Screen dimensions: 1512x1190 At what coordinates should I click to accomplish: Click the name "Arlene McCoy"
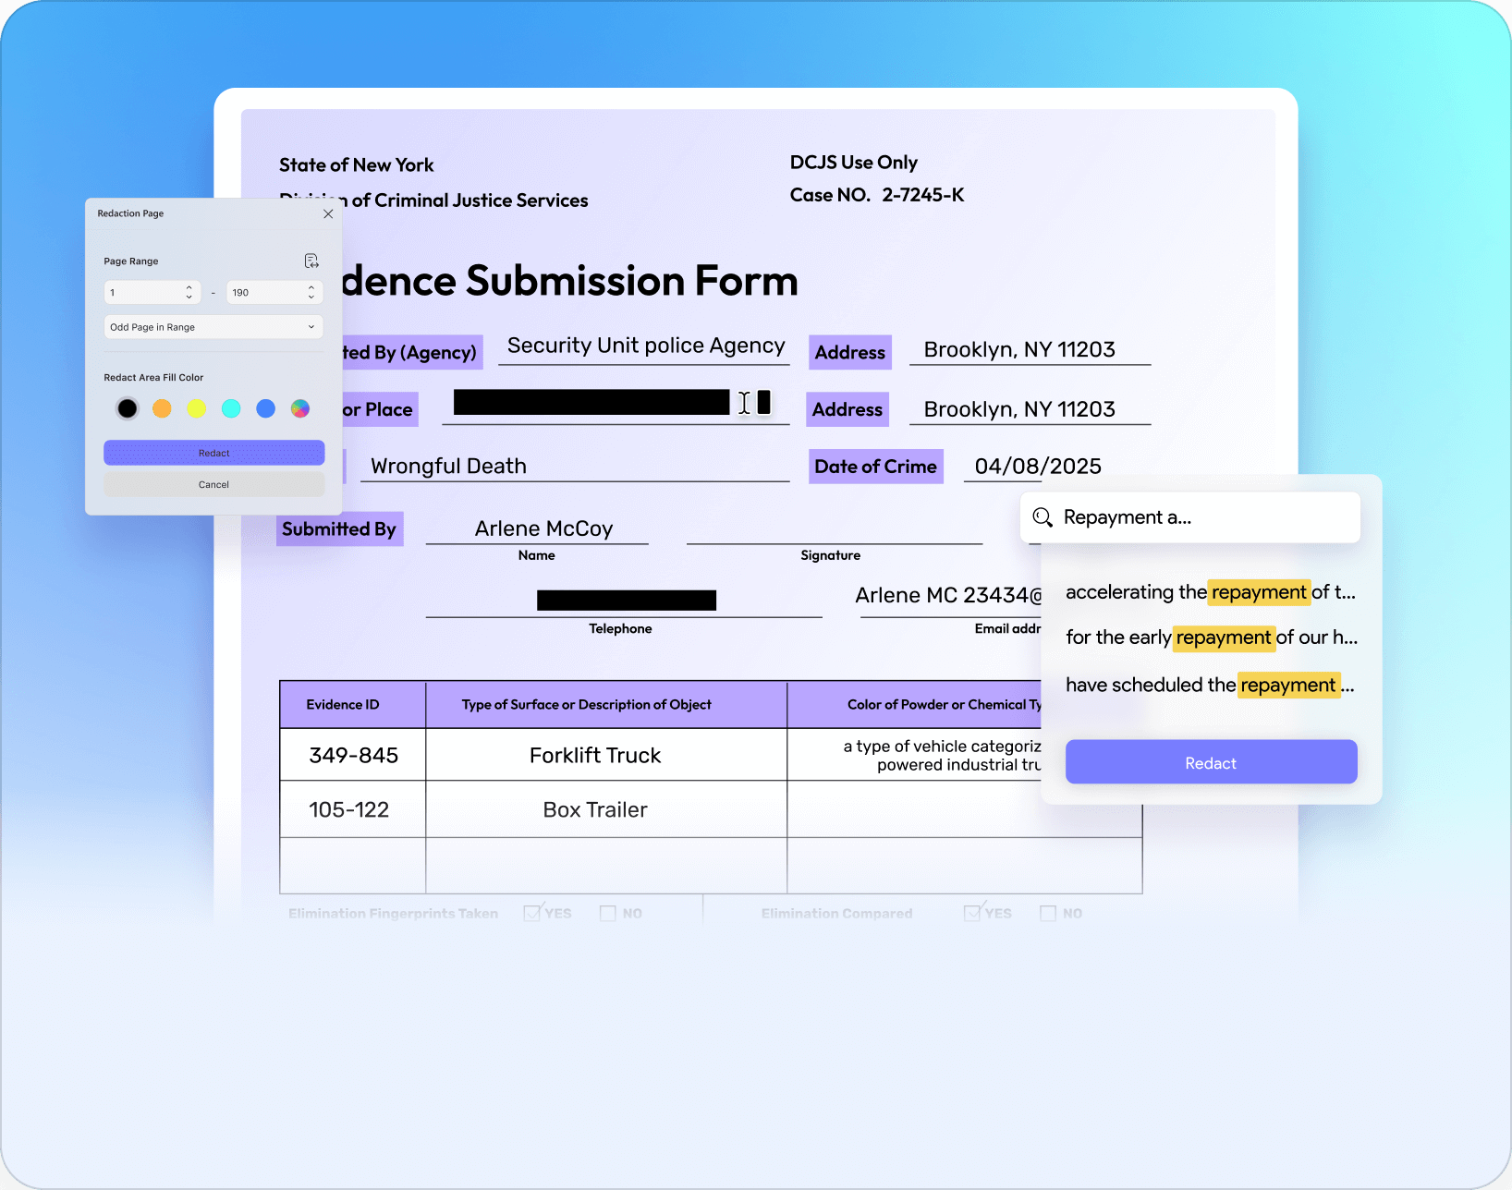coord(543,528)
